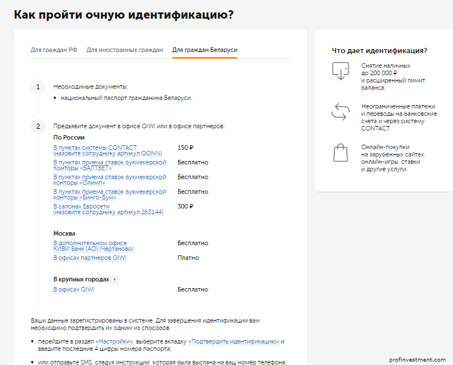Screen dimensions: 453x365
Task: Click the transfers arrows icon
Action: (341, 111)
